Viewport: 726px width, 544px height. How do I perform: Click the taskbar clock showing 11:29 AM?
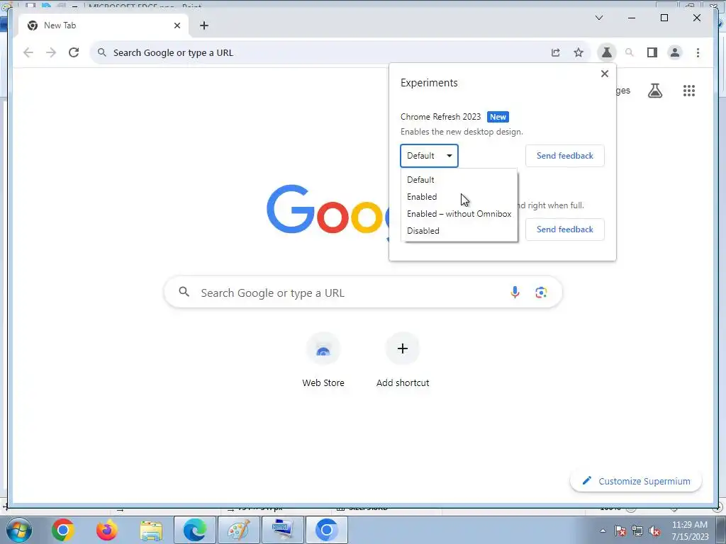coord(690,531)
